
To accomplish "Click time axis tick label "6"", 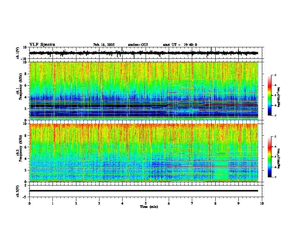I will coord(169,203).
